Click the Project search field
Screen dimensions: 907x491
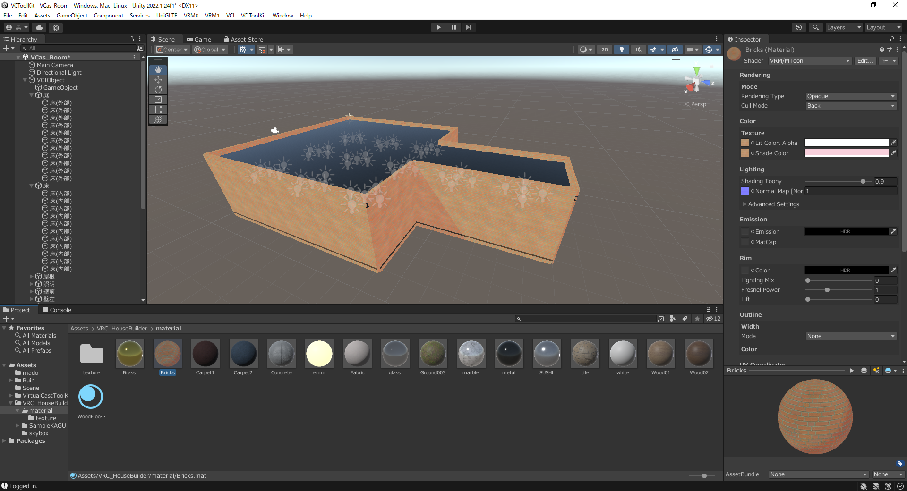pyautogui.click(x=586, y=319)
